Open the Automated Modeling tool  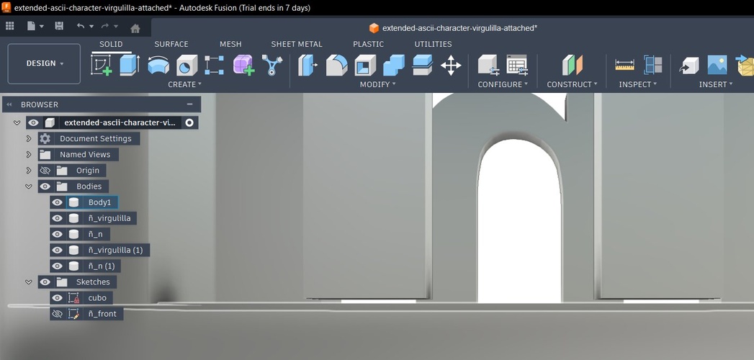coord(271,65)
